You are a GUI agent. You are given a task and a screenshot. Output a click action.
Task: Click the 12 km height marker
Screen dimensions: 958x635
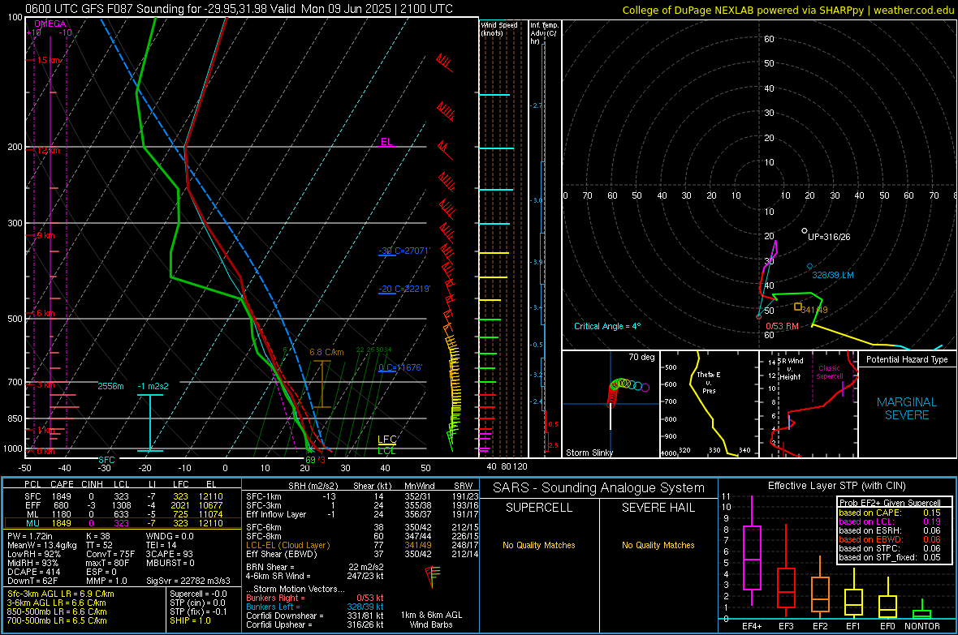[x=48, y=150]
